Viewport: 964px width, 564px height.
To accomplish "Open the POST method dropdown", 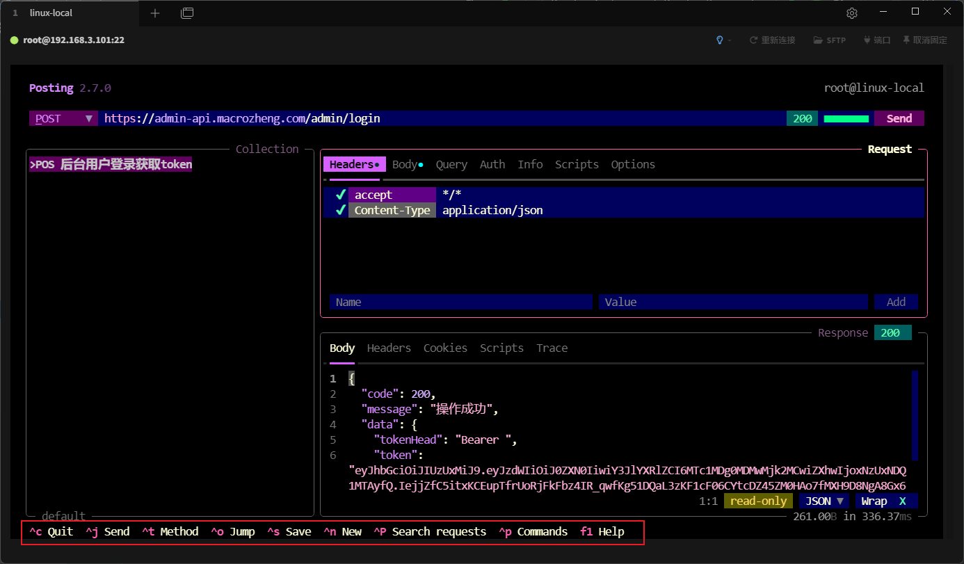I will (63, 118).
